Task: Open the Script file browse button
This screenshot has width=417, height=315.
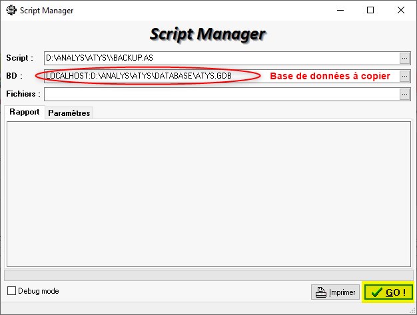Action: tap(404, 58)
